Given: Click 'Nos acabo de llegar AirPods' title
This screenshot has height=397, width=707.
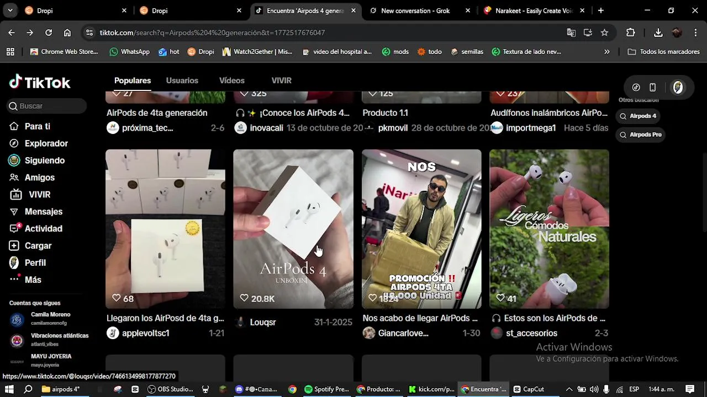Looking at the screenshot, I should pos(420,318).
